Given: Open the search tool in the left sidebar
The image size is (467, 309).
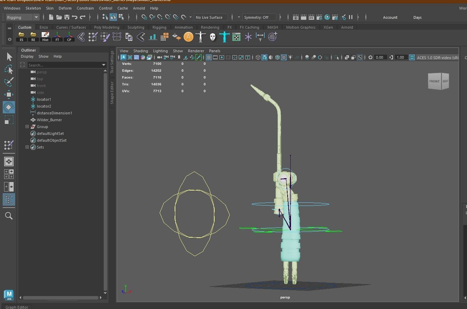Looking at the screenshot, I should pos(9,216).
